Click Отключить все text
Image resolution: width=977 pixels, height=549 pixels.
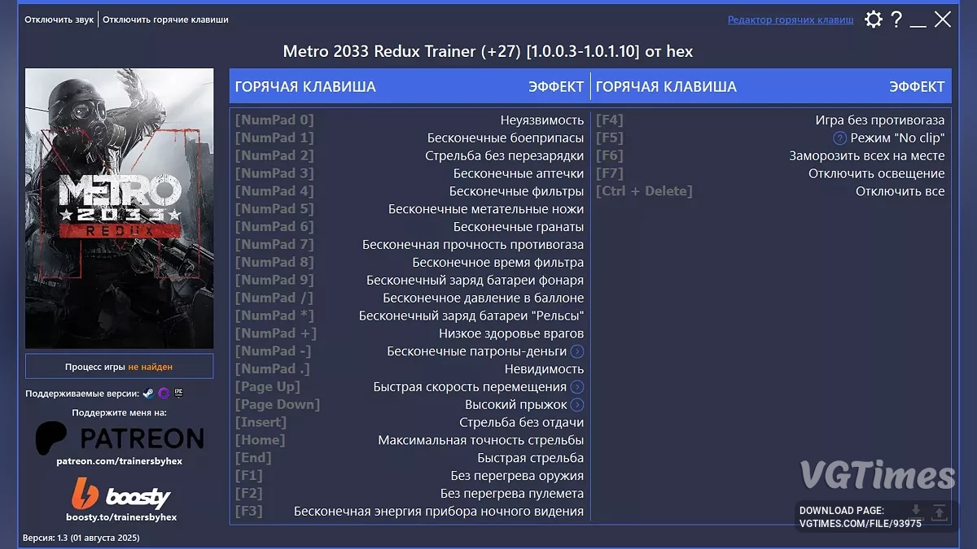(900, 192)
